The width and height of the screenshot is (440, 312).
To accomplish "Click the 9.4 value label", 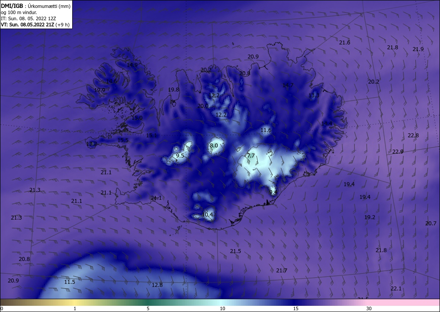I will [x=273, y=192].
